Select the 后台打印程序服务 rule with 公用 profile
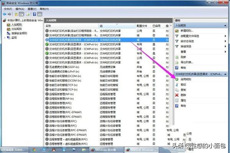Image resolution: width=230 pixels, height=153 pixels. point(107,31)
